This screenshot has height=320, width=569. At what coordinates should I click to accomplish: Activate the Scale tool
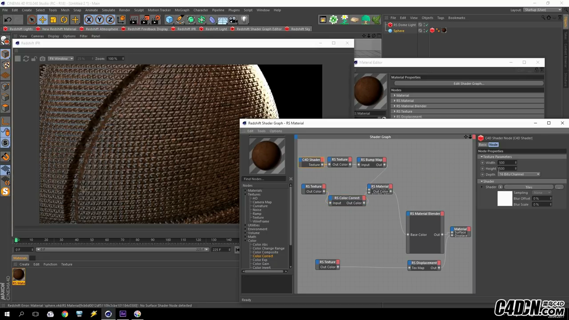pyautogui.click(x=53, y=20)
